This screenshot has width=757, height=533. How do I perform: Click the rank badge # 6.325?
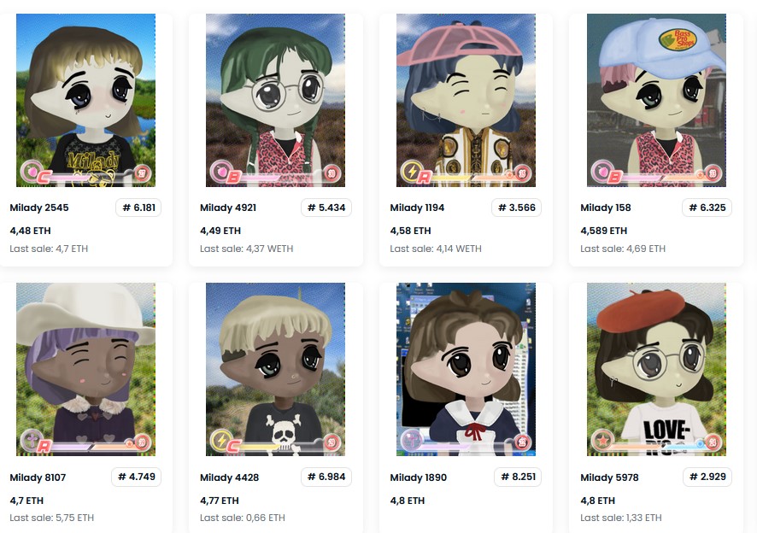pos(707,208)
